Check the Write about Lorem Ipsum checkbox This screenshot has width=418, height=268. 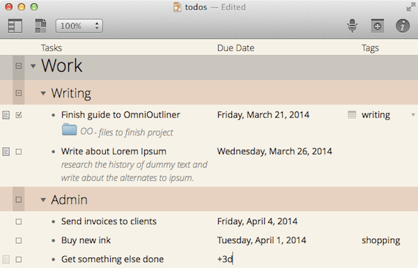click(19, 152)
